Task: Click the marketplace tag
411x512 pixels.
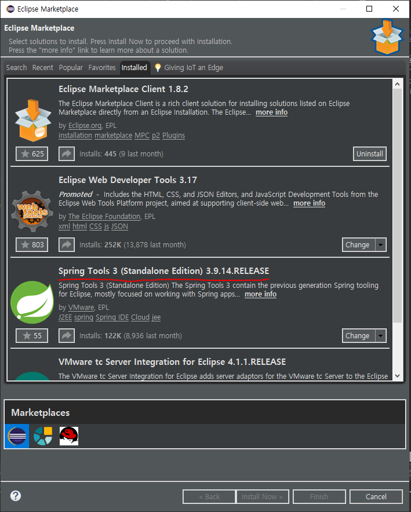Action: [x=114, y=136]
